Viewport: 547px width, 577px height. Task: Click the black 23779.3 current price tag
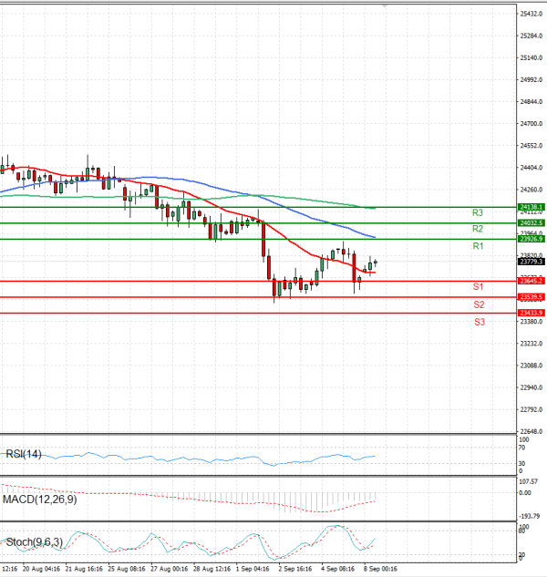[532, 262]
